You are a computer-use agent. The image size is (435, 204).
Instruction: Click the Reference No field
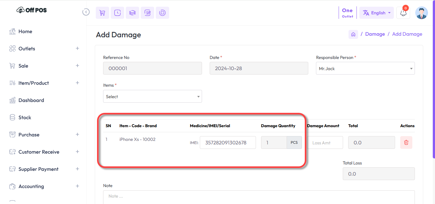click(x=153, y=68)
